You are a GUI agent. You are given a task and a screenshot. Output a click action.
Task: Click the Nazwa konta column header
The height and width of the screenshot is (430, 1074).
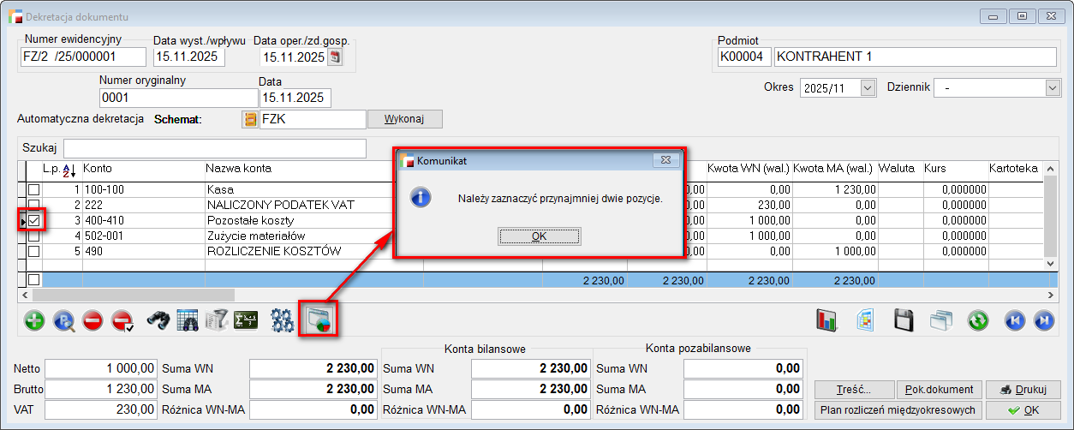tap(238, 169)
